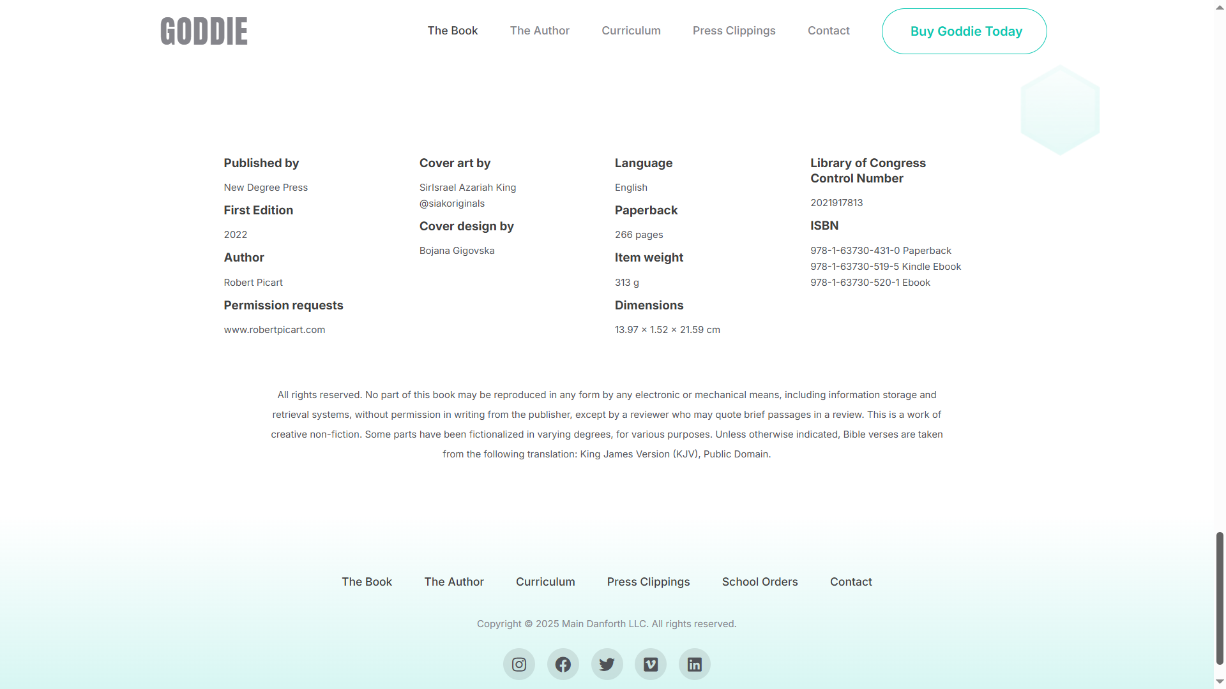Click the ISBN heading
The height and width of the screenshot is (689, 1226).
pos(824,226)
